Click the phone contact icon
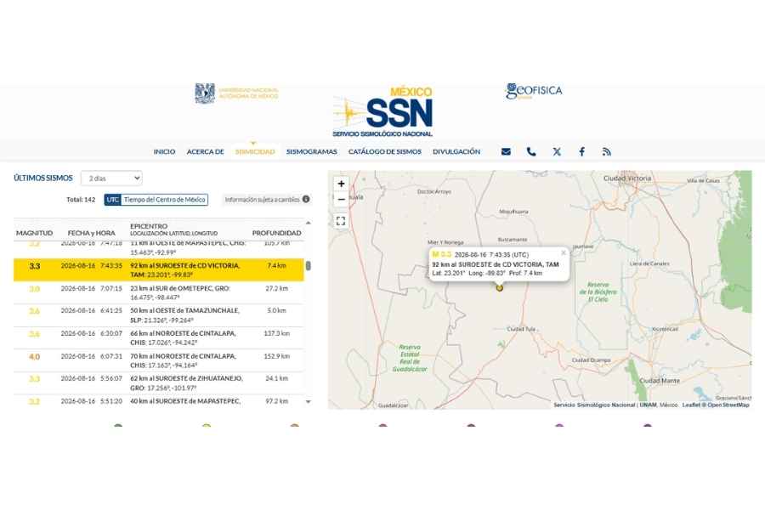765x510 pixels. tap(531, 152)
